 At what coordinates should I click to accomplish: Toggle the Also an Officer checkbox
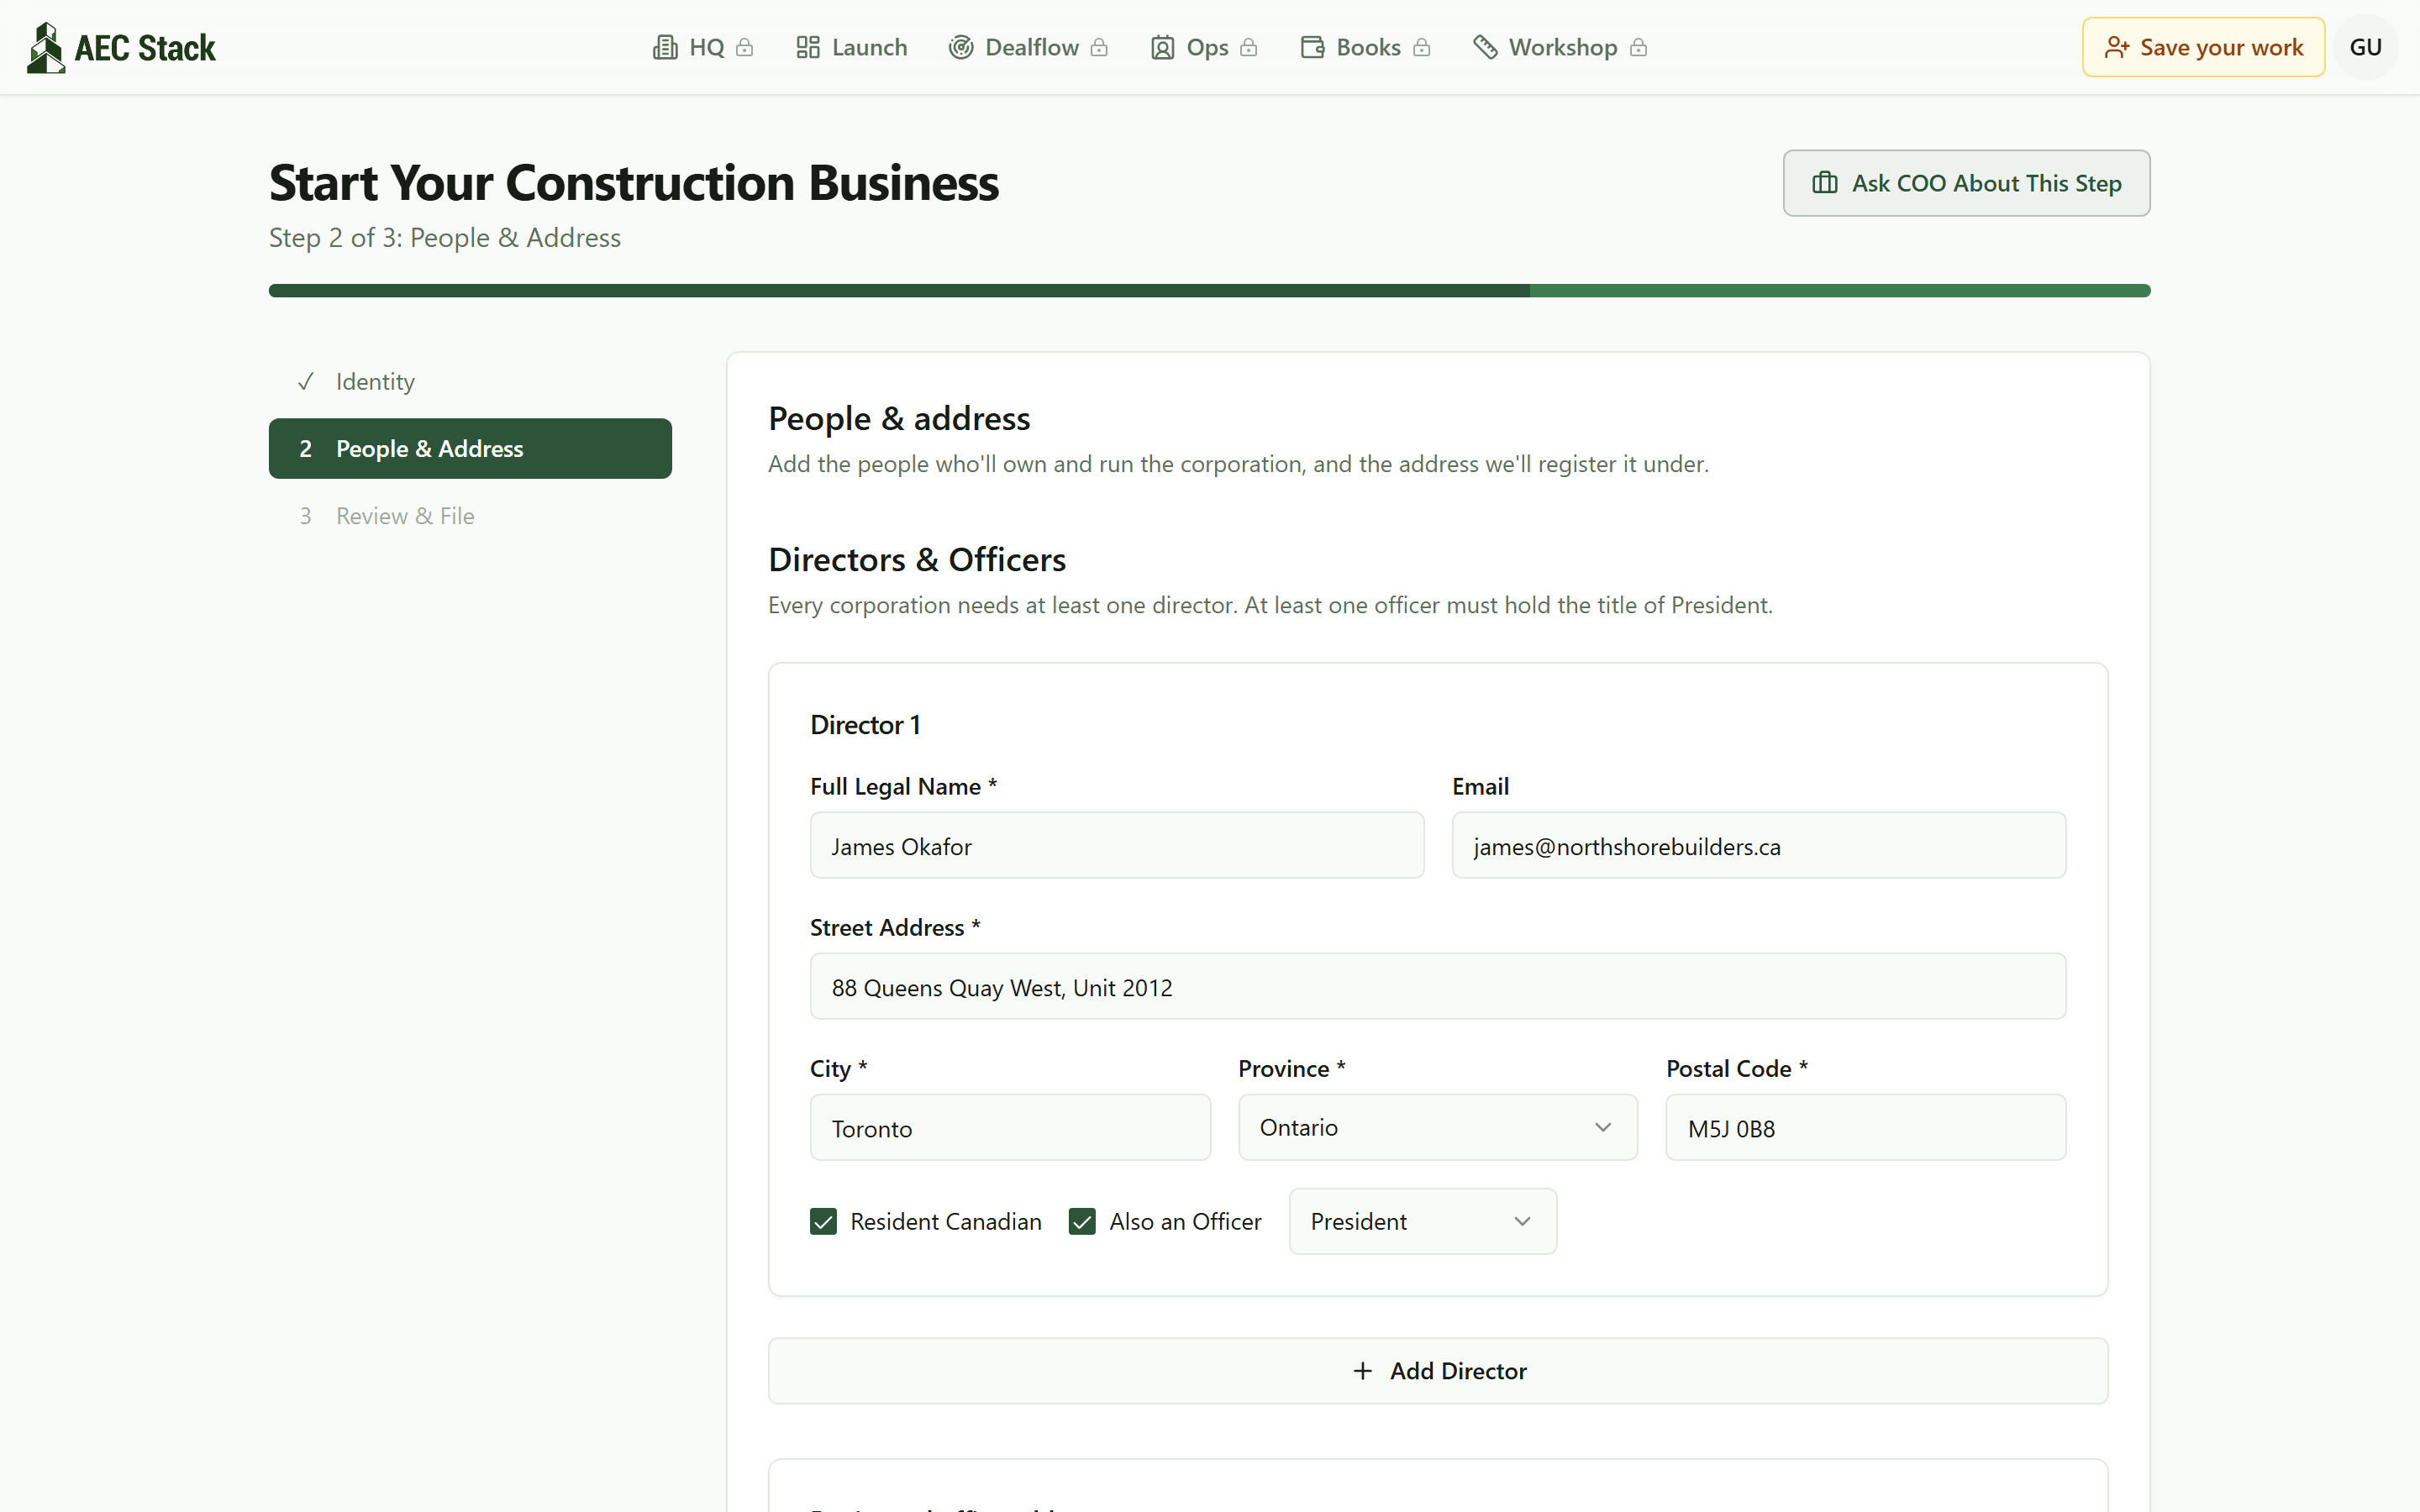point(1082,1221)
